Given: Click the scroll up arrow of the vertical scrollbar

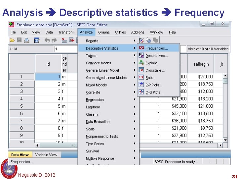Looking at the screenshot, I should 225,76.
